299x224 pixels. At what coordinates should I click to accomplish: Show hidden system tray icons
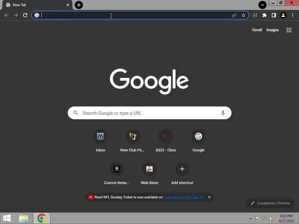point(250,218)
